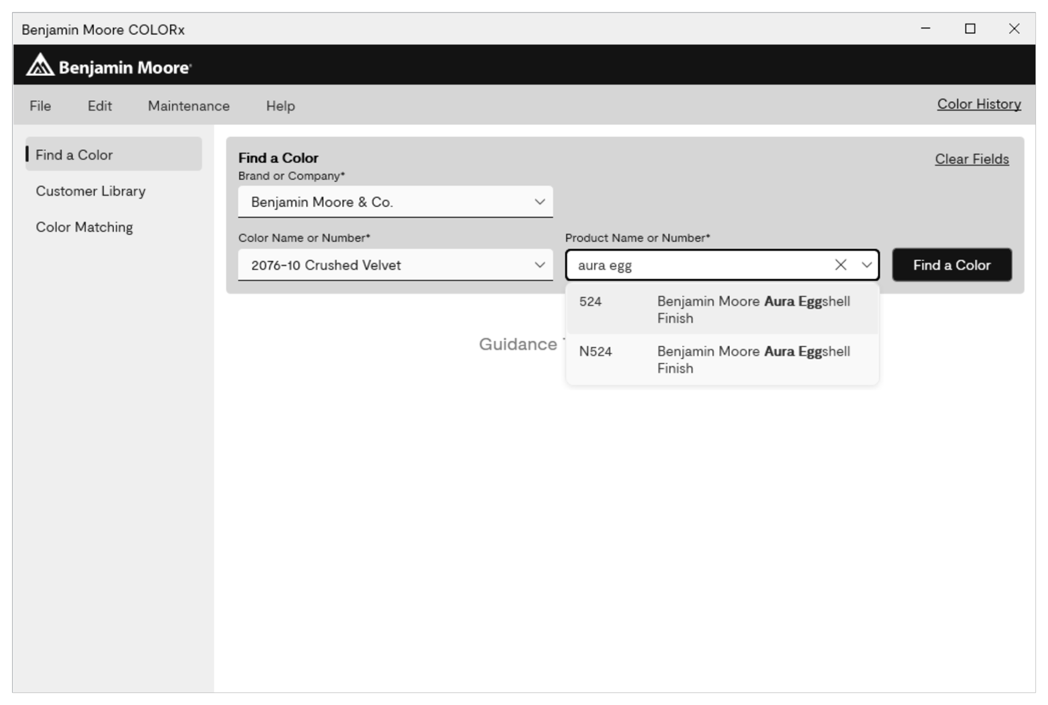Minimize the COLORx window
Viewport: 1048px width, 705px height.
tap(926, 29)
